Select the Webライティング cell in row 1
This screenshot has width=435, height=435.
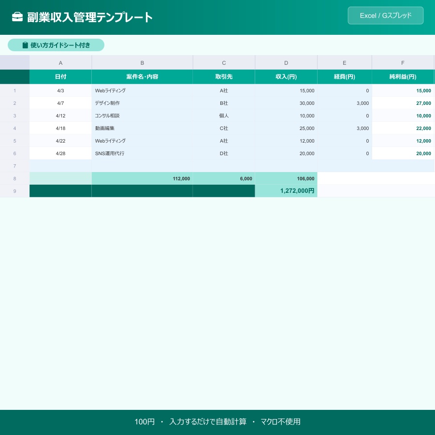pyautogui.click(x=142, y=90)
